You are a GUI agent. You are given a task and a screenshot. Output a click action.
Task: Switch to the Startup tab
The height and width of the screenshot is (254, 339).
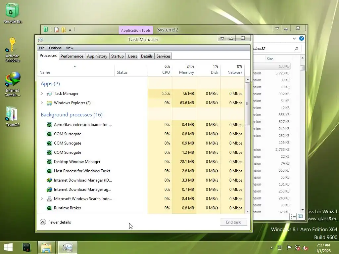pos(118,56)
